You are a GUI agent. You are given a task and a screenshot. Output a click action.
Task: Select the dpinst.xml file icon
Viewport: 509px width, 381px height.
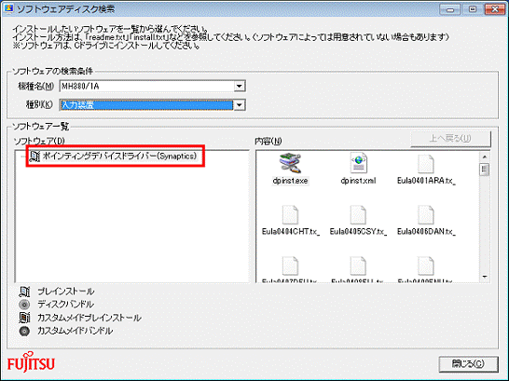point(358,163)
